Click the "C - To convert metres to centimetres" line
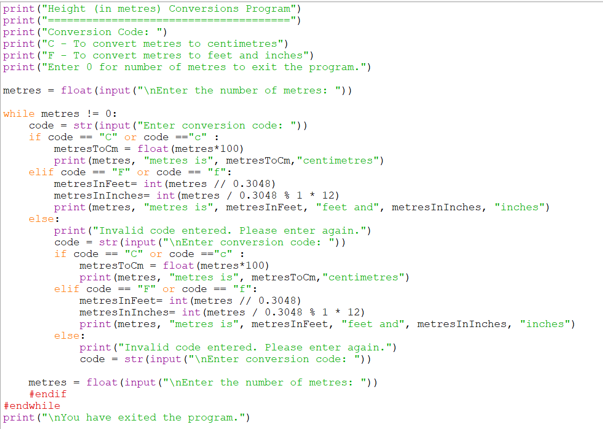 click(146, 44)
